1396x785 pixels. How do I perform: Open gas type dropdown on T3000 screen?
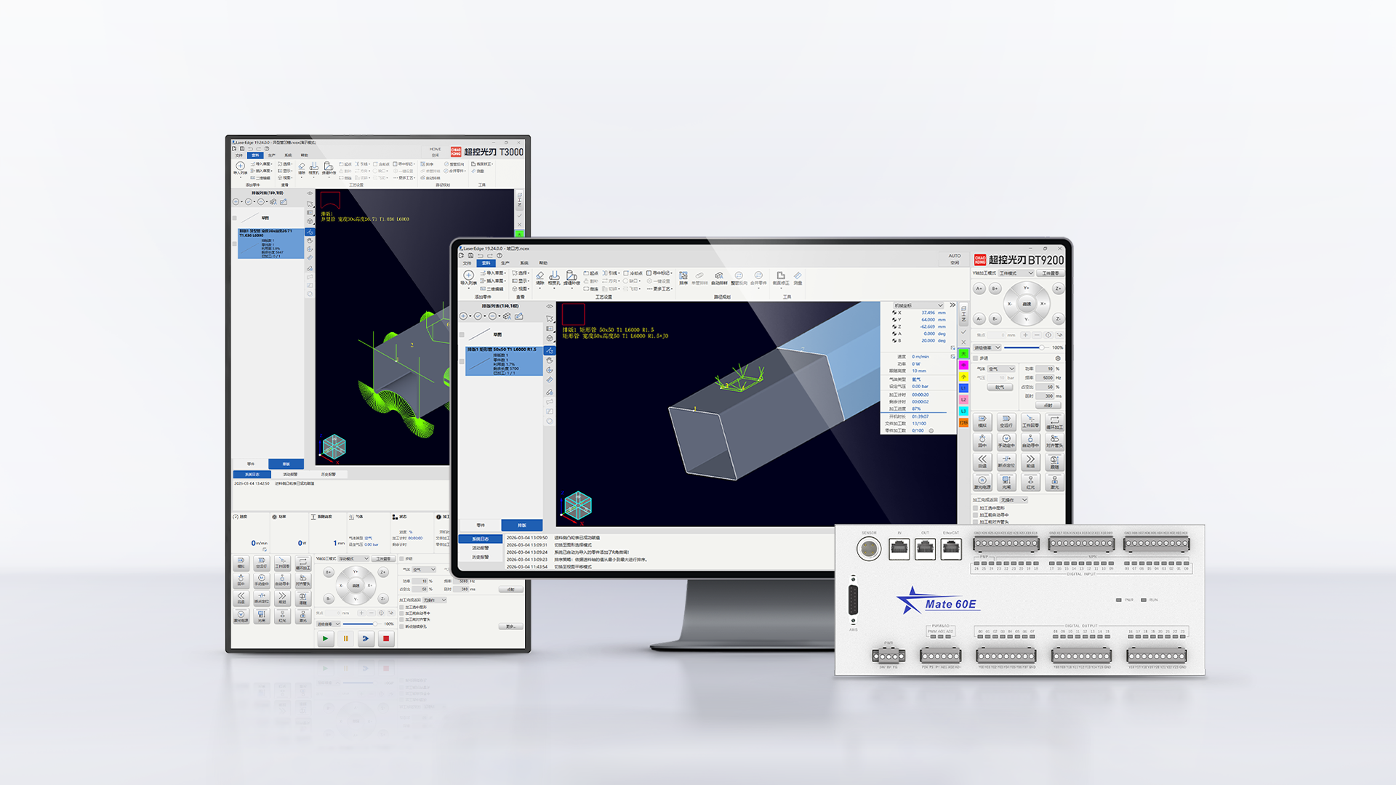424,570
